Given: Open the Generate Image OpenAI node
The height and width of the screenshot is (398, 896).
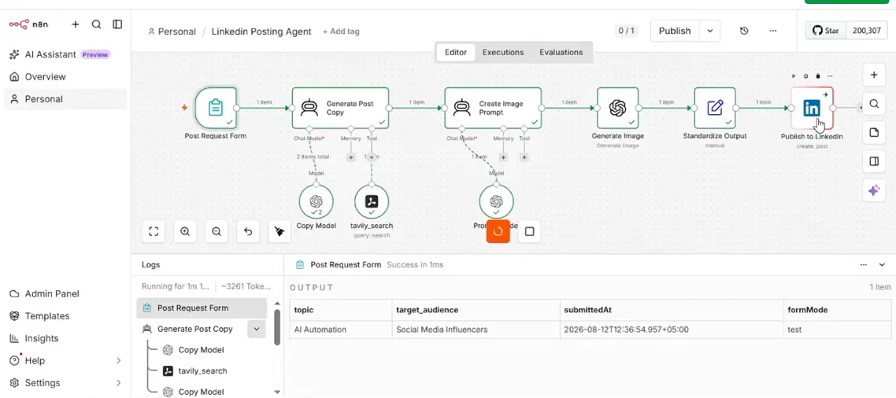Looking at the screenshot, I should (618, 107).
